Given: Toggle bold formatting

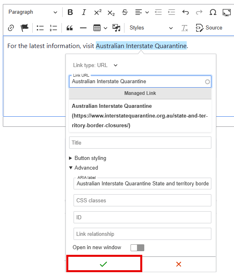Looking at the screenshot, I should 70,12.
